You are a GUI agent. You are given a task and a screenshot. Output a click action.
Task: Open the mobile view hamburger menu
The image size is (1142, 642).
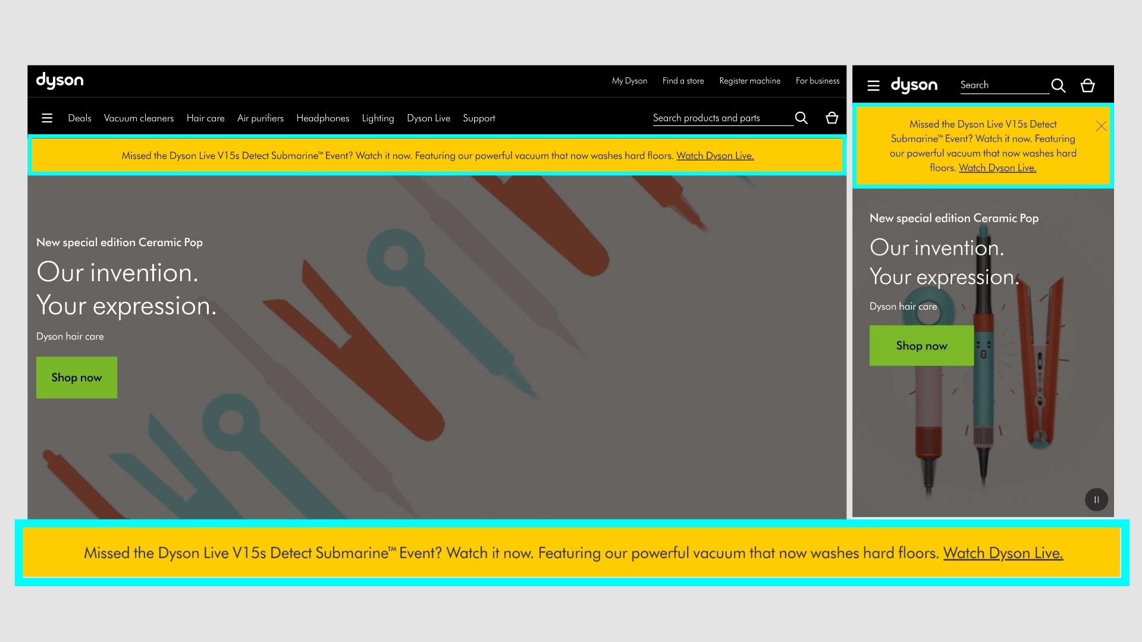pos(873,86)
